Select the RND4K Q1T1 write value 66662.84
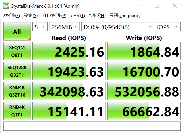184x134 pixels. click(x=144, y=111)
